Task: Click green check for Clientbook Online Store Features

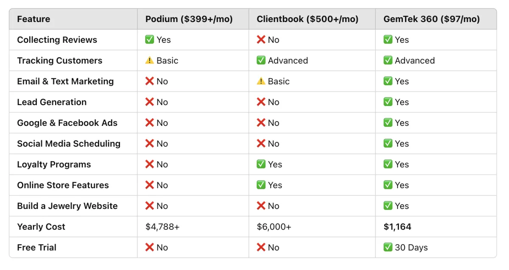Action: pos(261,185)
